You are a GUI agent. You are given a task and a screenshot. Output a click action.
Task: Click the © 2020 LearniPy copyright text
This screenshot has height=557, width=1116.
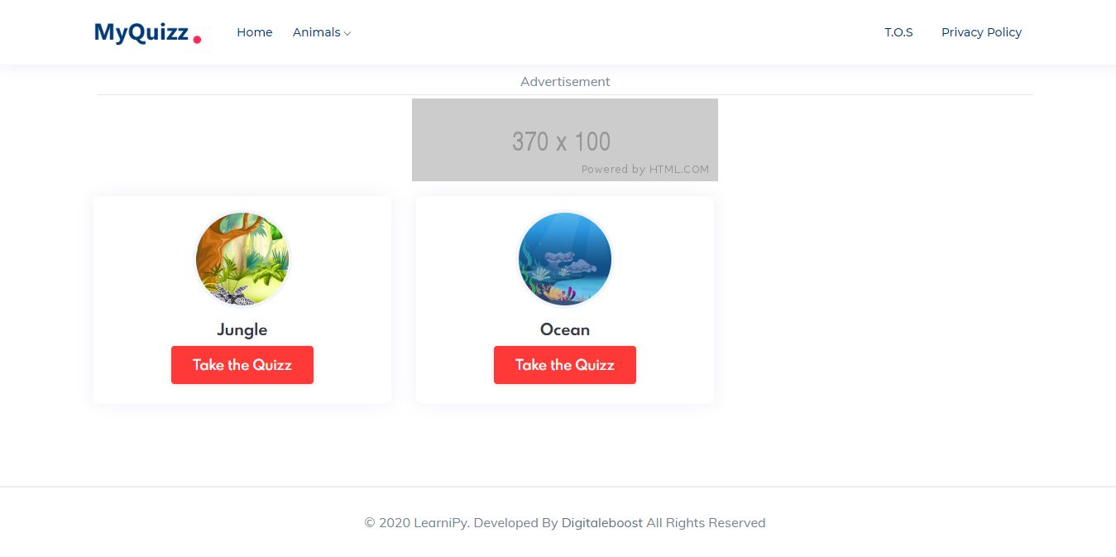pyautogui.click(x=416, y=523)
